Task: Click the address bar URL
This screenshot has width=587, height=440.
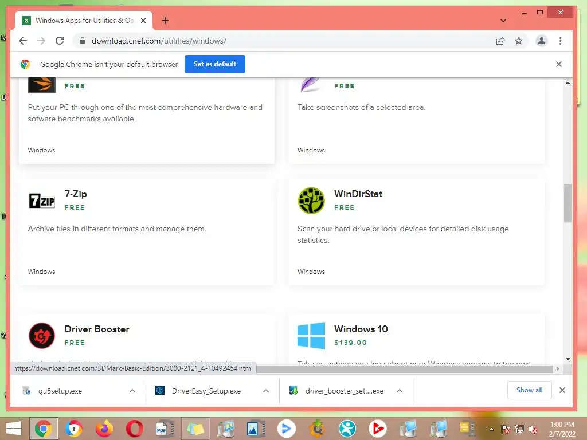Action: 159,41
